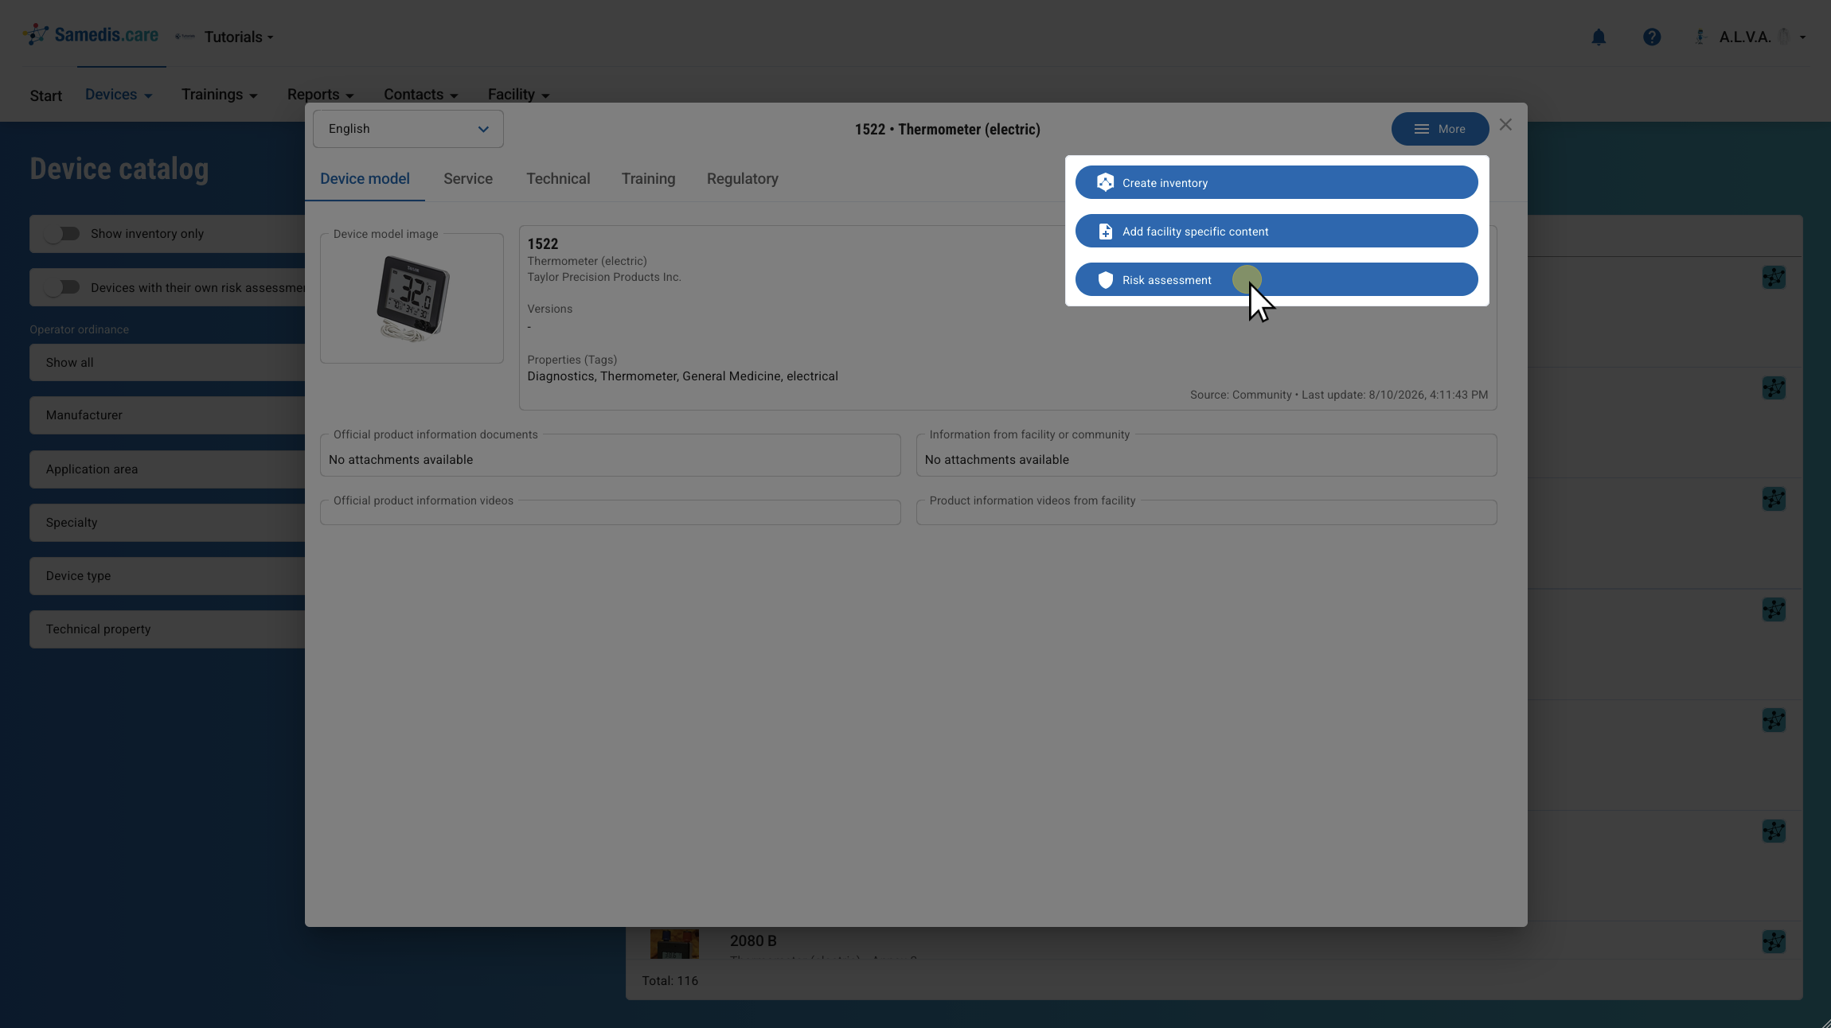Open the English language dropdown
The height and width of the screenshot is (1028, 1831).
pos(408,129)
